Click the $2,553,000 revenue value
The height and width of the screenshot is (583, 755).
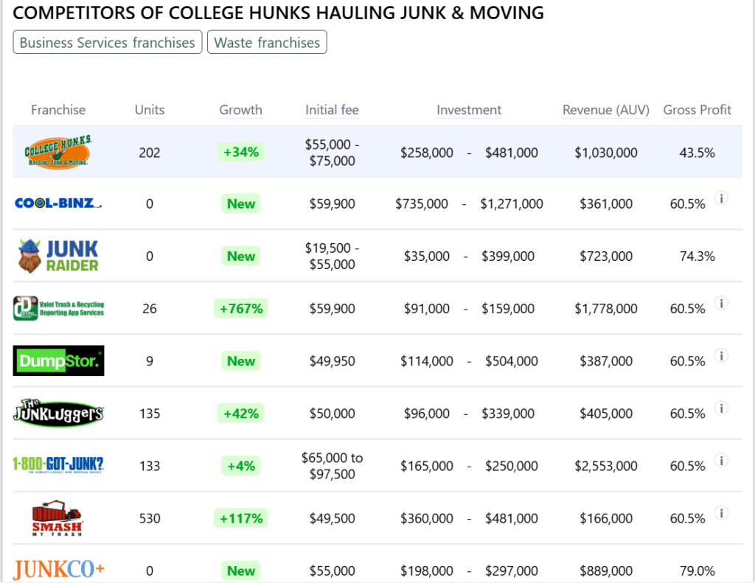pos(606,466)
